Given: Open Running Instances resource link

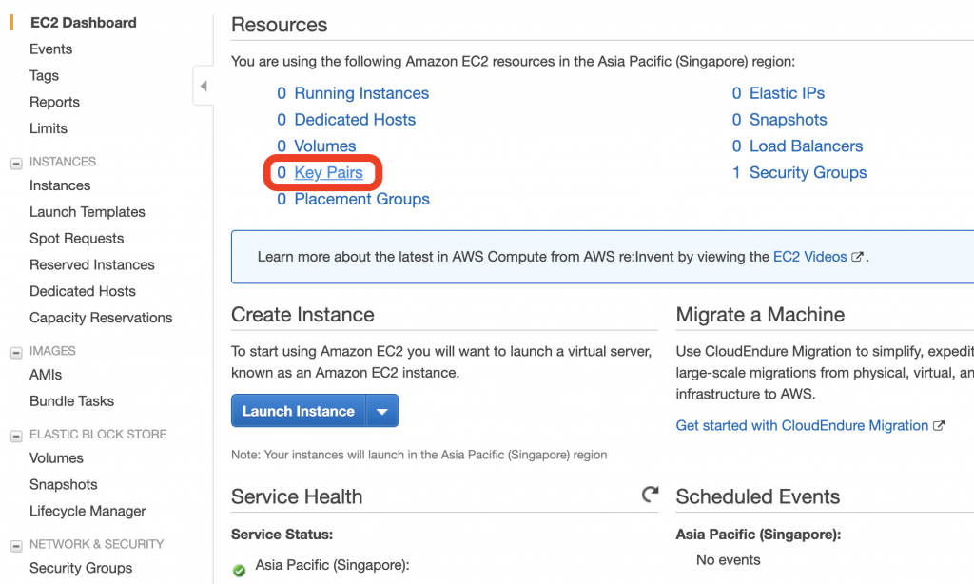Looking at the screenshot, I should (361, 93).
